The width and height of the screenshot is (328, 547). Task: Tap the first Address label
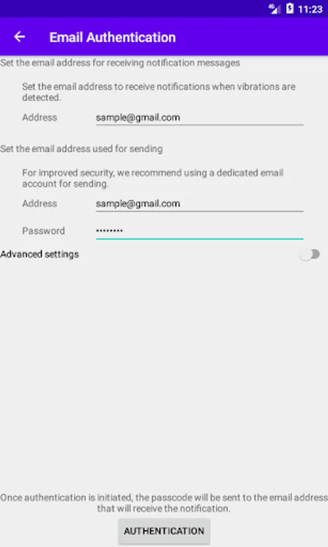click(39, 117)
